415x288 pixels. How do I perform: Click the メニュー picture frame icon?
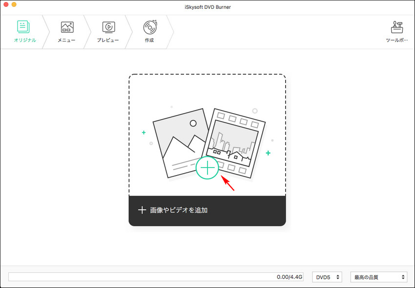[67, 27]
